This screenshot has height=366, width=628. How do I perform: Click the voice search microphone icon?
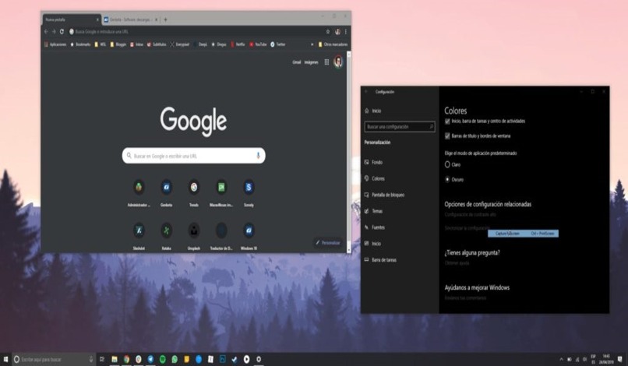pyautogui.click(x=258, y=156)
